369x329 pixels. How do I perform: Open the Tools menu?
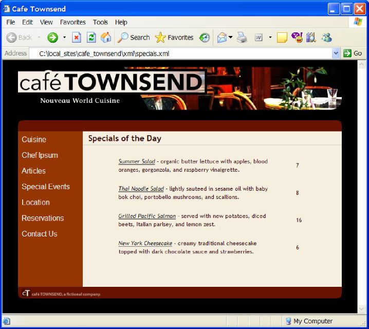point(100,22)
